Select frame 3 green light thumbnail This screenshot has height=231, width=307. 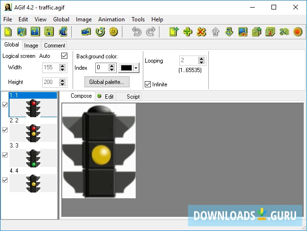tap(33, 158)
